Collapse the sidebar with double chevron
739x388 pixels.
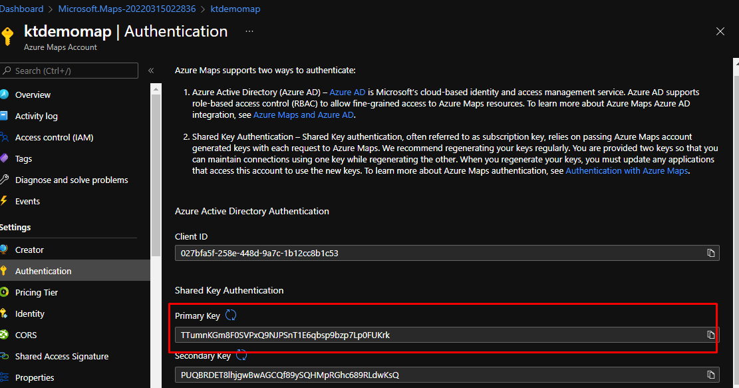tap(151, 71)
